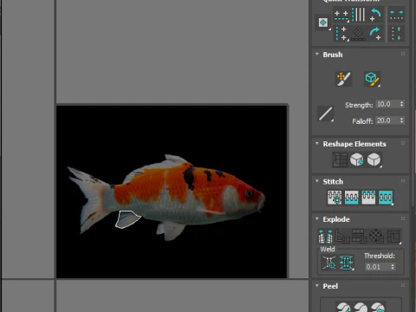
Task: Collapse the Reshape Elements rollout
Action: [317, 144]
